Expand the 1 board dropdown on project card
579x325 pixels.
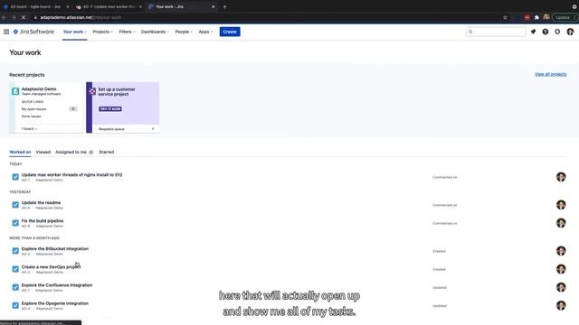(x=29, y=129)
